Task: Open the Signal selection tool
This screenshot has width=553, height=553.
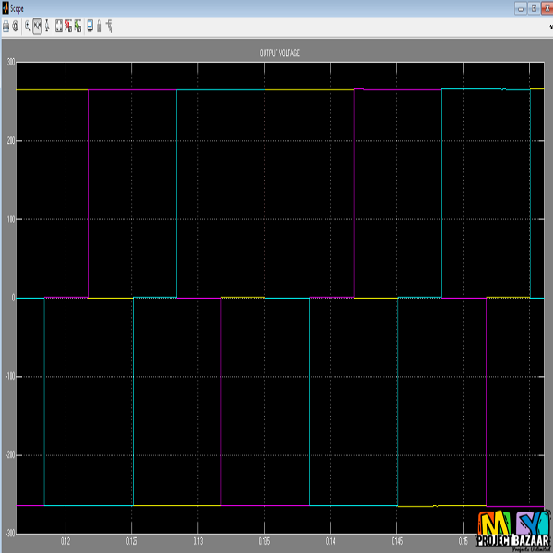Action: [x=109, y=27]
